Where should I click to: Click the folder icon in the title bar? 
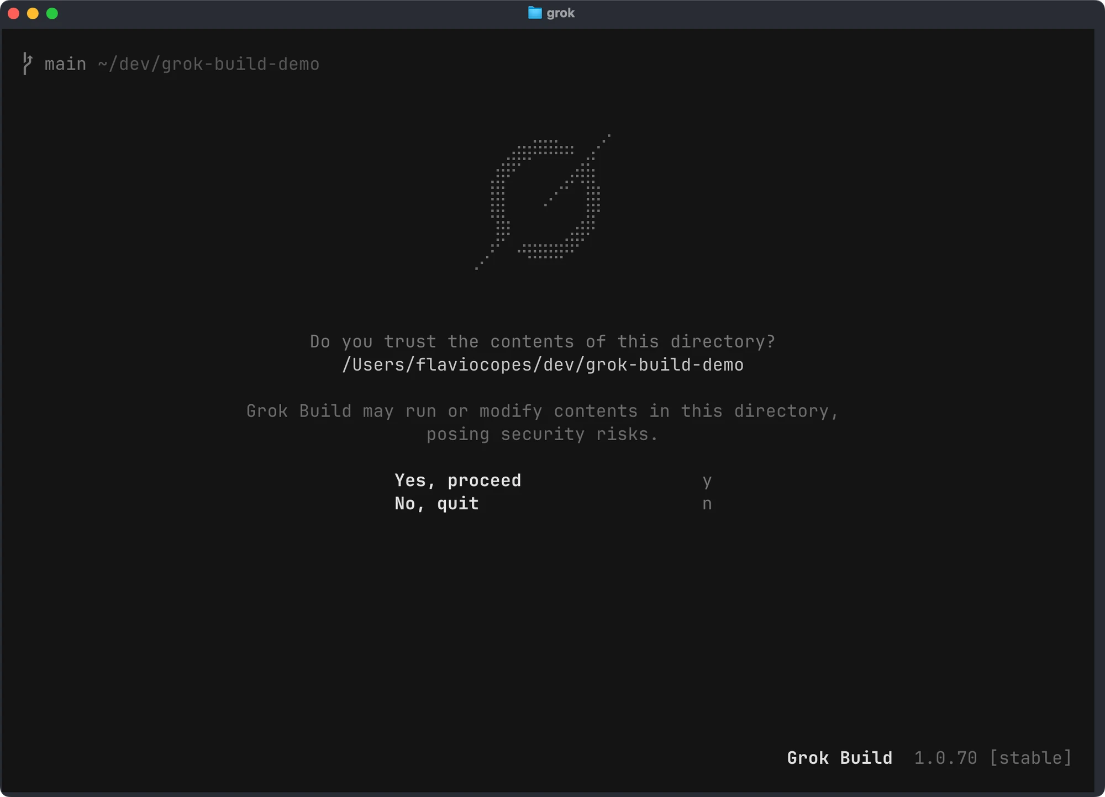coord(535,13)
